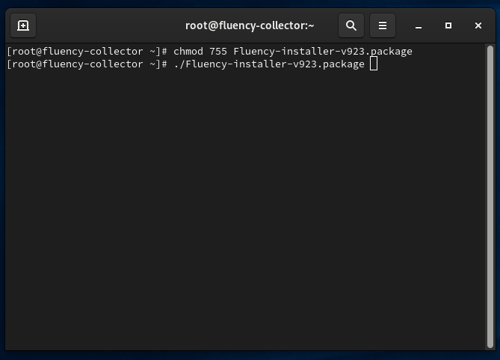
Task: Click the window title root@fluency-collector:~
Action: (250, 25)
